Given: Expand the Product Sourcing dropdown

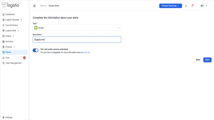Looking at the screenshot, I should click(x=170, y=6).
